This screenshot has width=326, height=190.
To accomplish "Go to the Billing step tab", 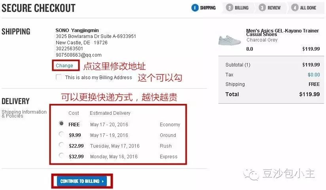I will [x=238, y=8].
